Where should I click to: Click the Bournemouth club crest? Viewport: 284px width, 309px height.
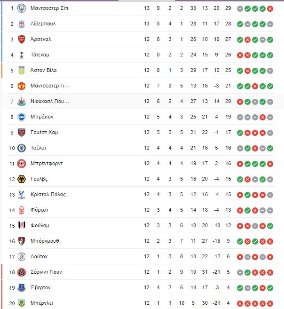(22, 241)
